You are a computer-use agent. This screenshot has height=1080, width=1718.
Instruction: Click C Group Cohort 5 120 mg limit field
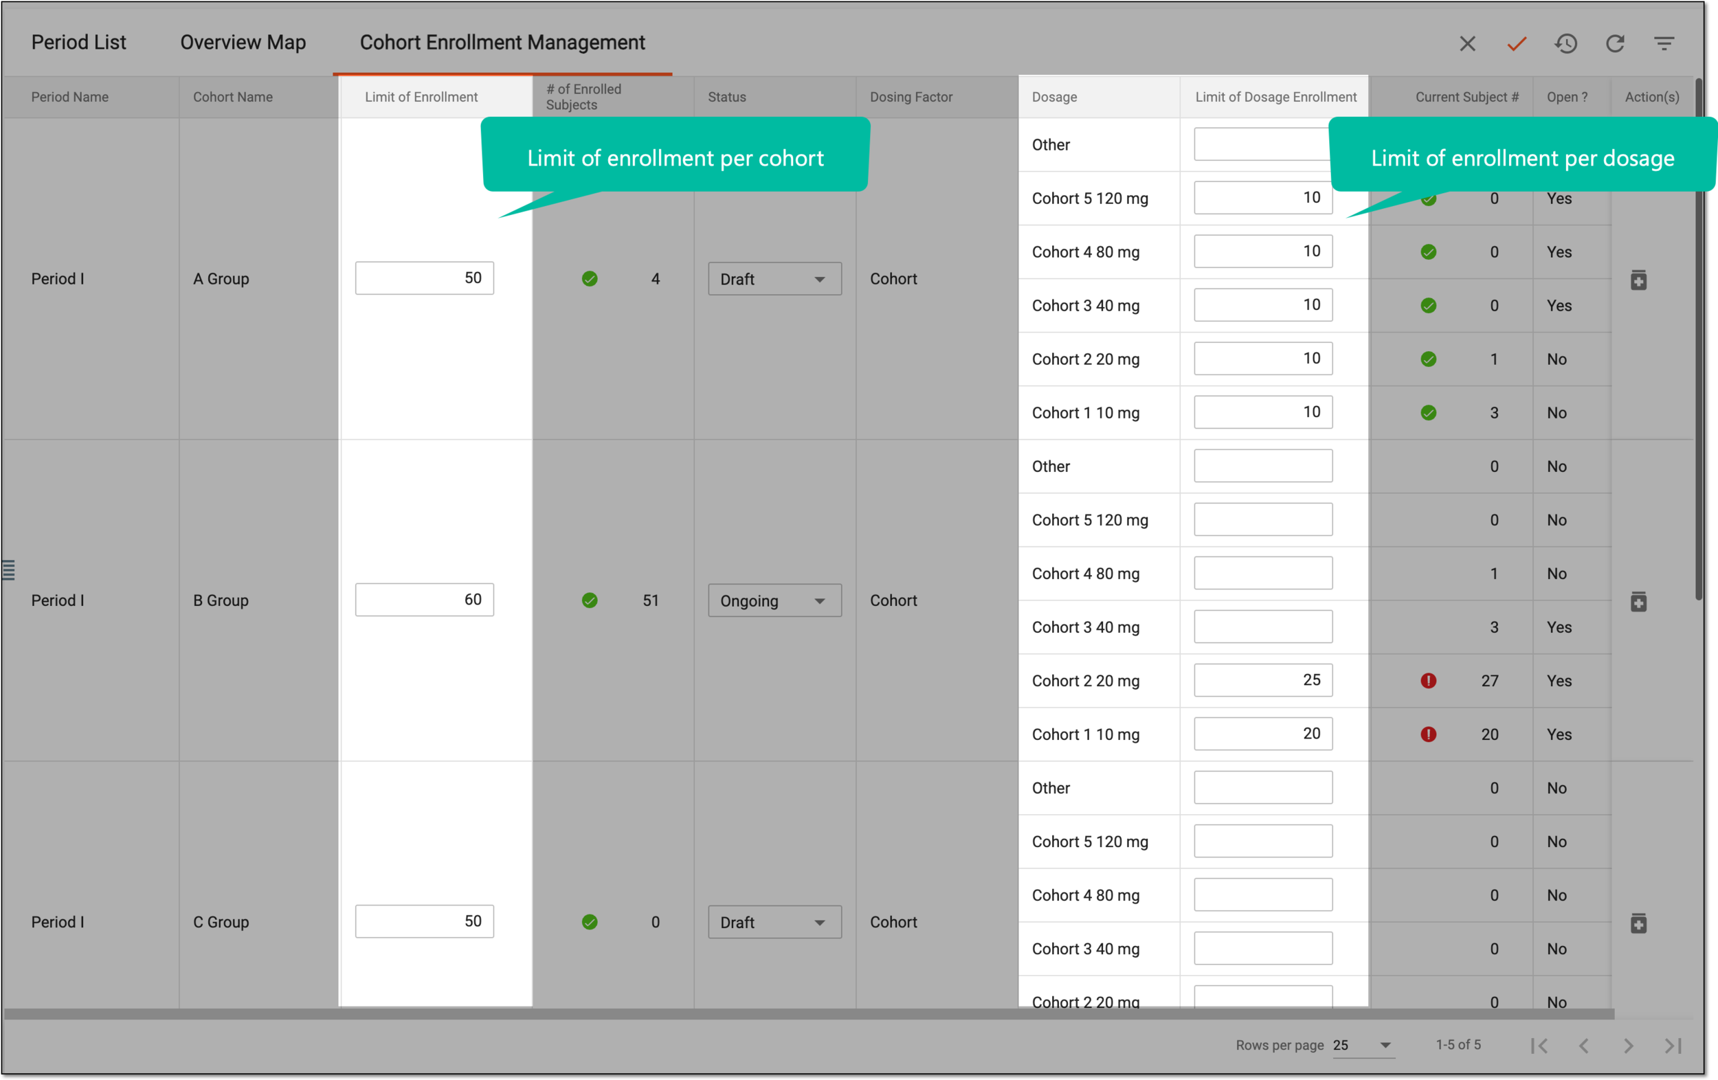point(1263,841)
